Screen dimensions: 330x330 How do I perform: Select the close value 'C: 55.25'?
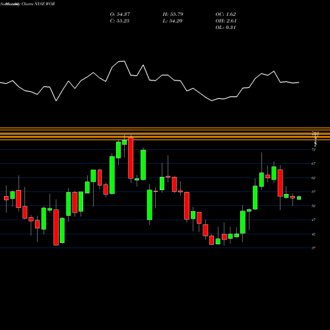tap(119, 21)
